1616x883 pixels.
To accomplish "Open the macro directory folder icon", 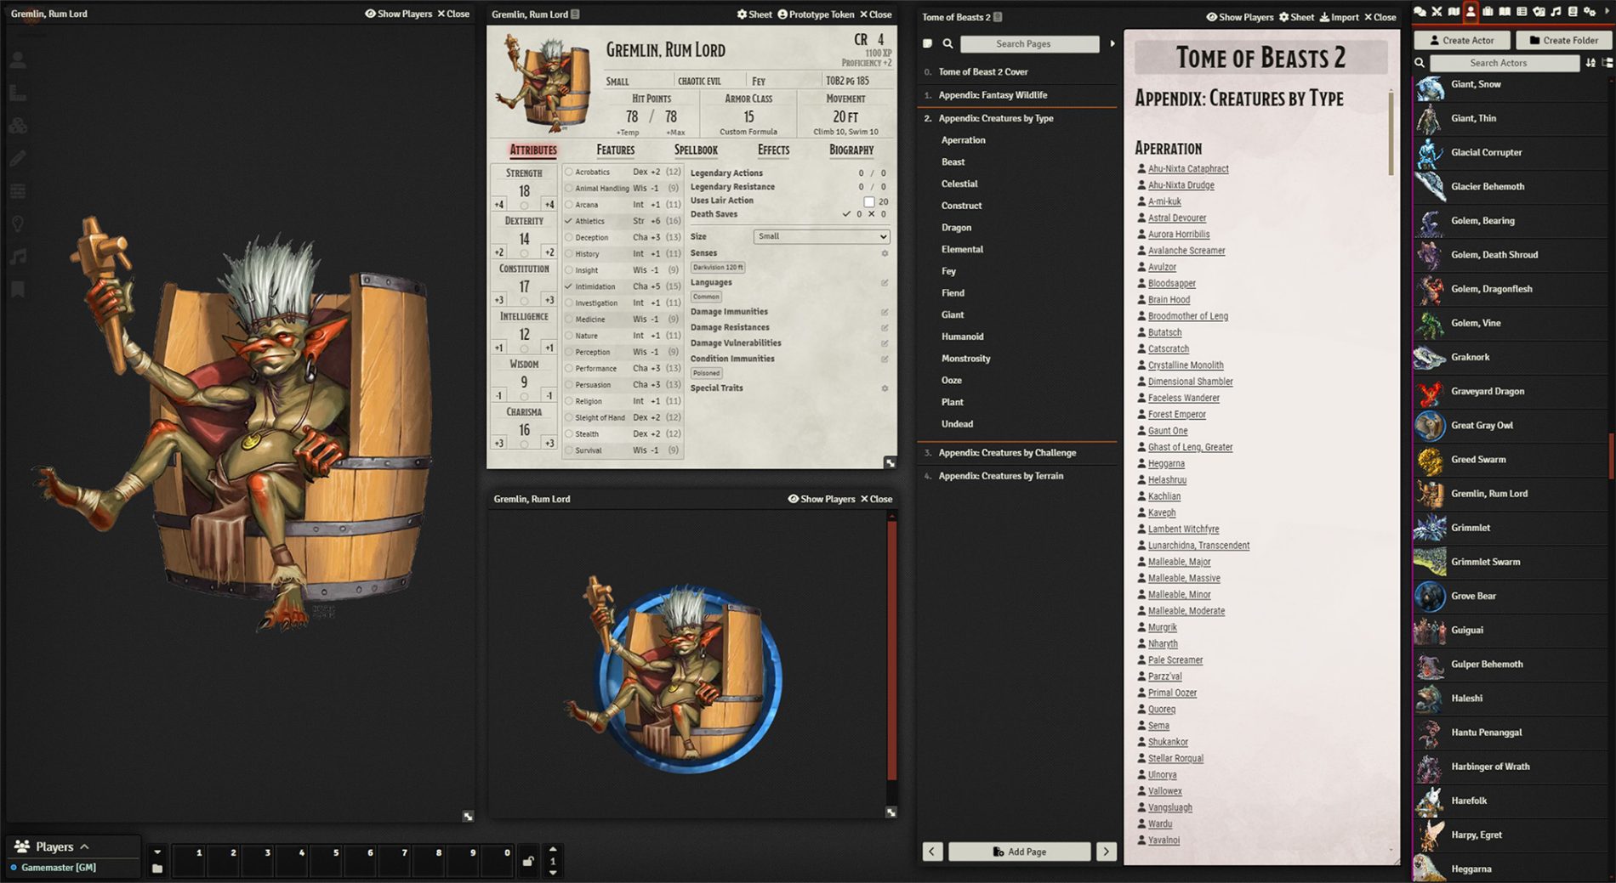I will point(157,868).
